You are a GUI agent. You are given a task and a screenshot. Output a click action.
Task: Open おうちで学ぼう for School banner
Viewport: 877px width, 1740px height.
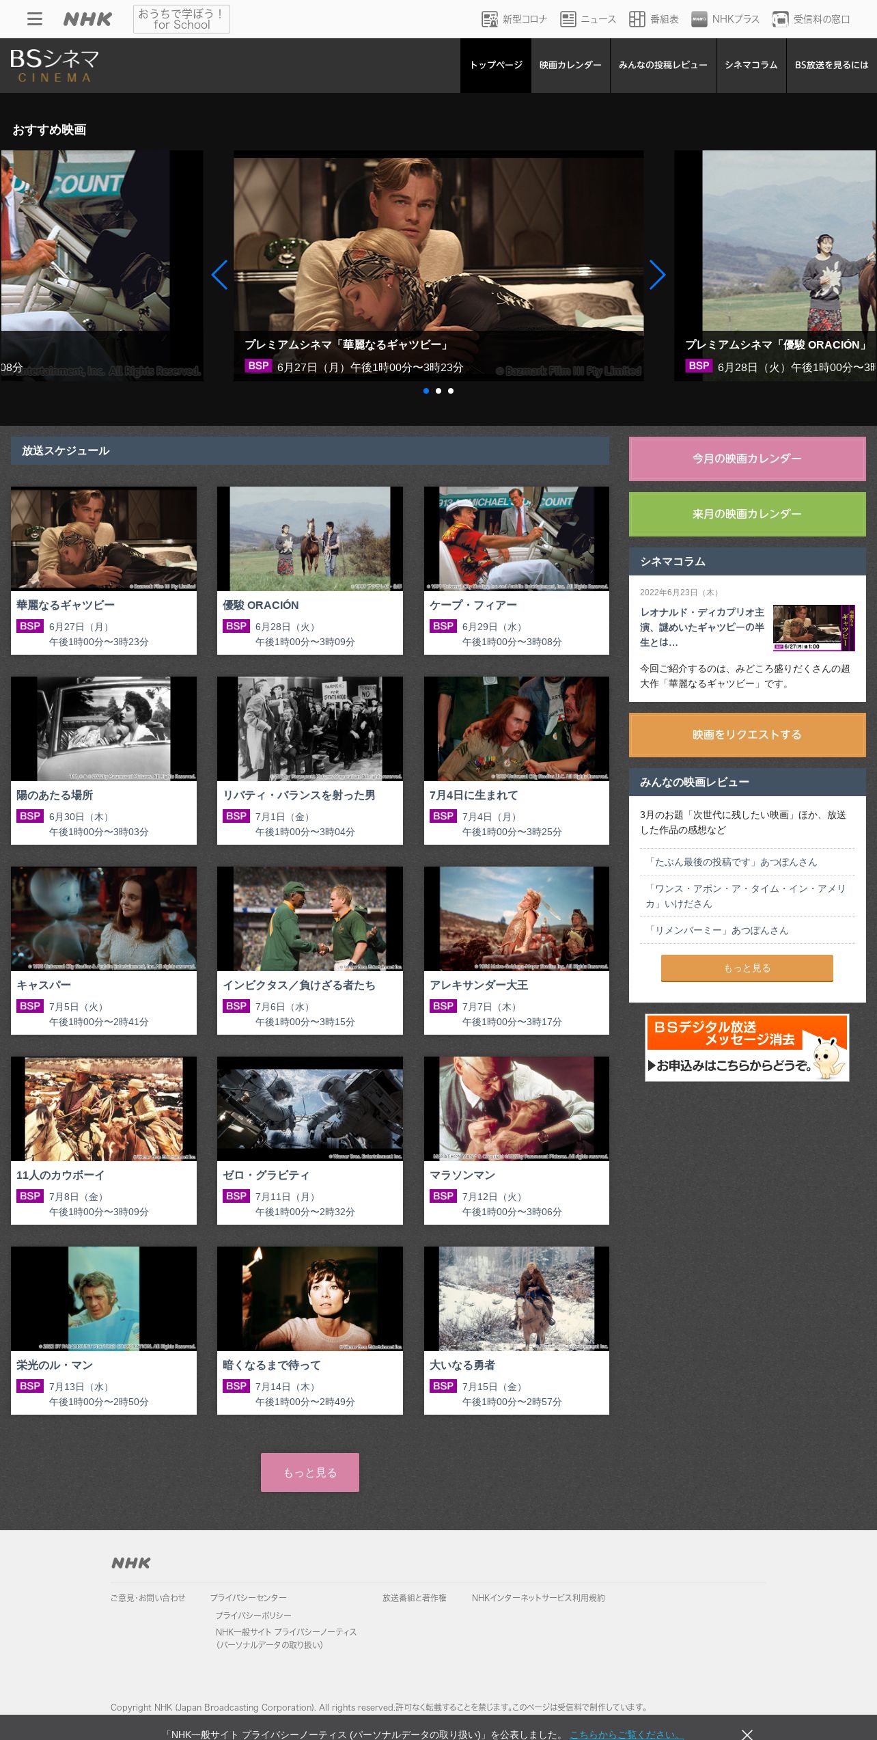(182, 19)
